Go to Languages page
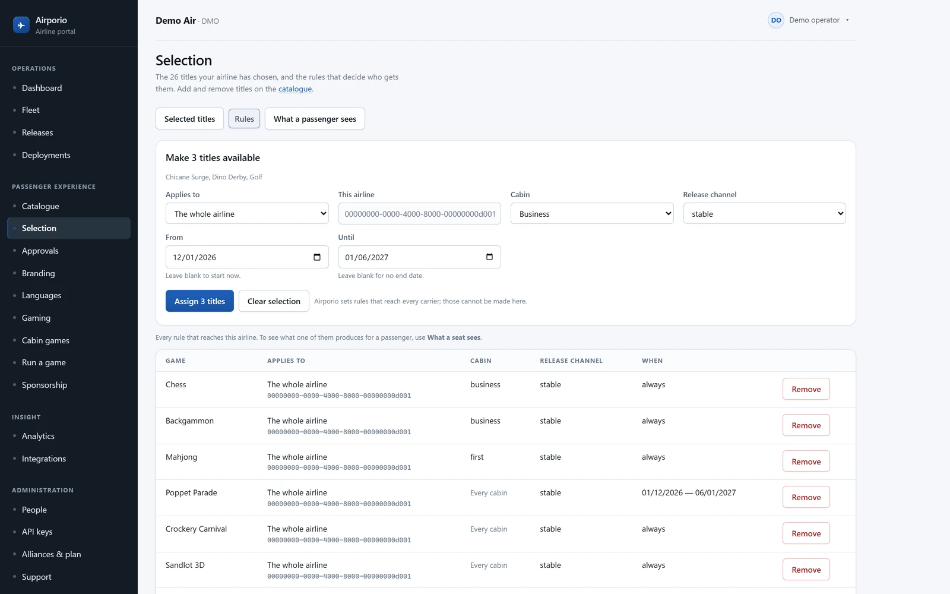This screenshot has width=950, height=594. [69, 295]
